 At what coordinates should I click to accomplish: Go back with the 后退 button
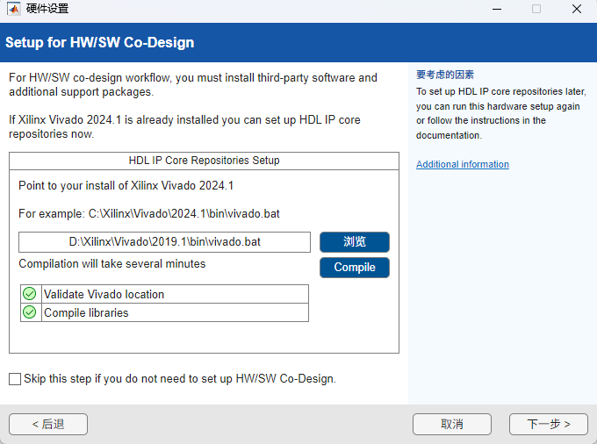pyautogui.click(x=48, y=424)
